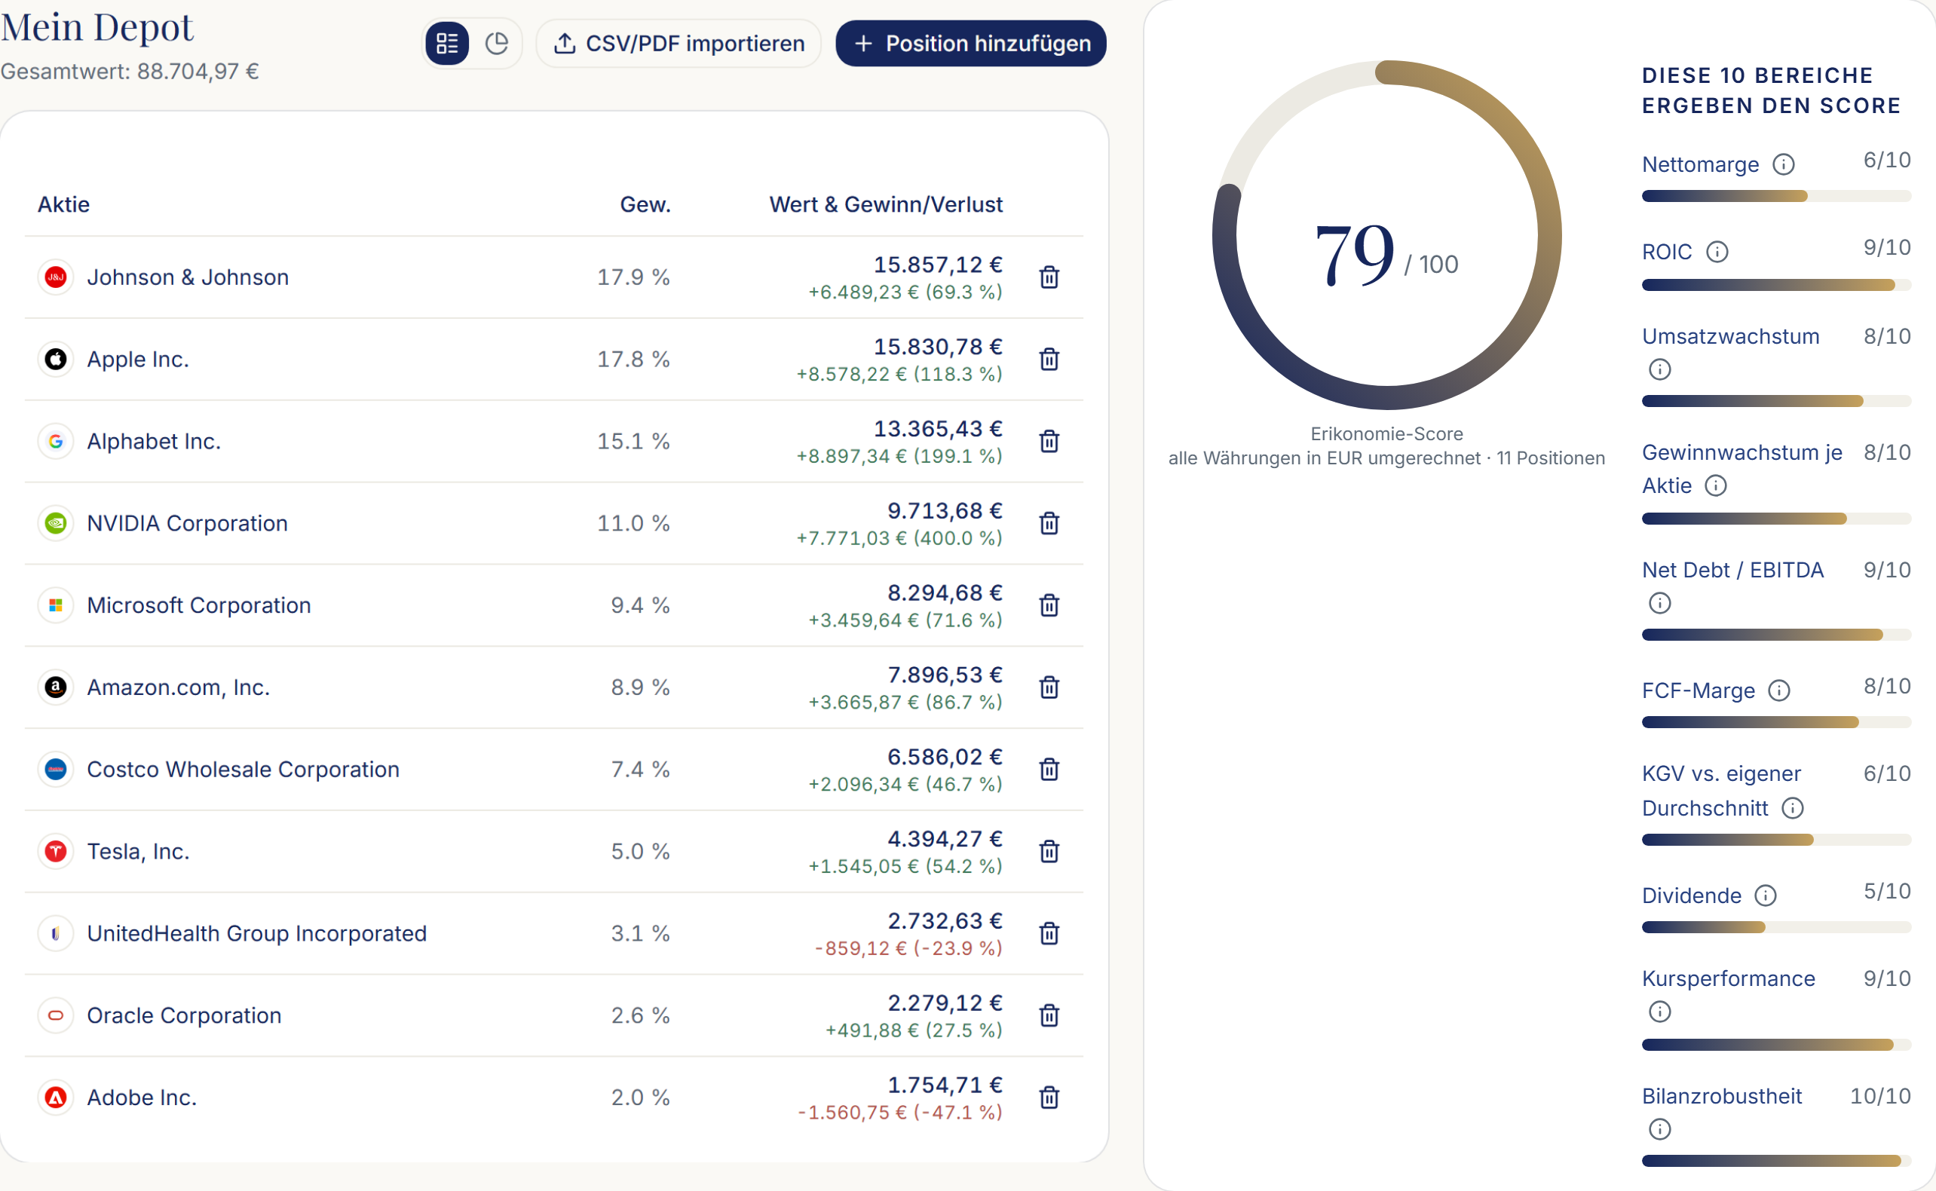
Task: Import a CSV/PDF file
Action: 679,43
